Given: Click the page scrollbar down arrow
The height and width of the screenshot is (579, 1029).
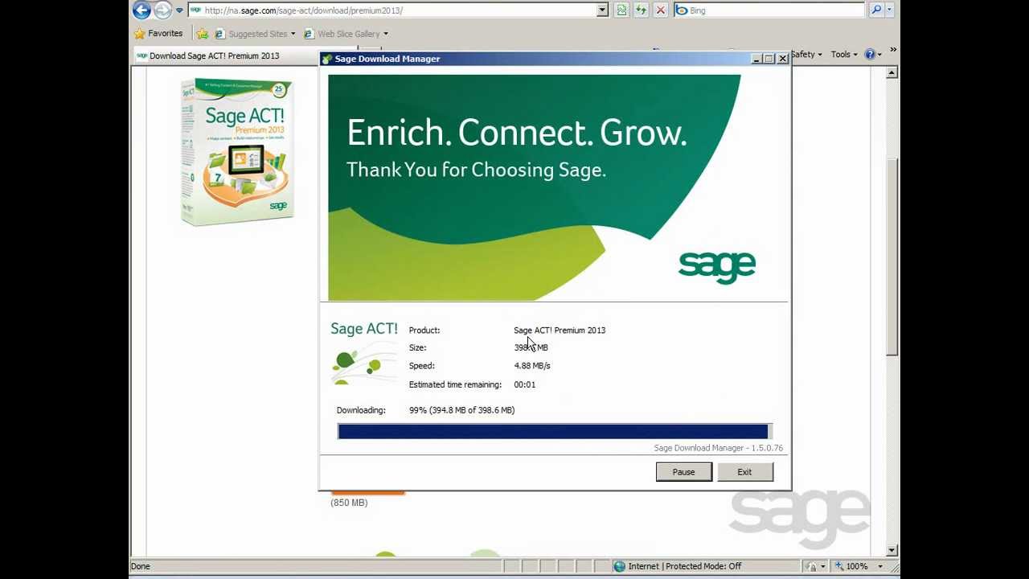Looking at the screenshot, I should coord(892,550).
